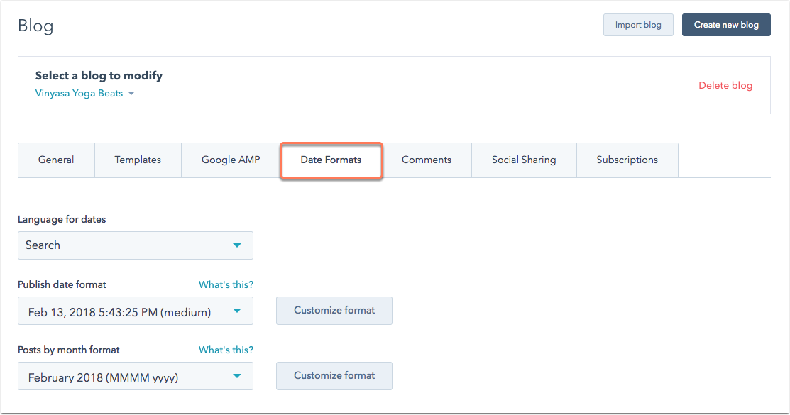790x415 pixels.
Task: Switch to the General tab
Action: [x=56, y=160]
